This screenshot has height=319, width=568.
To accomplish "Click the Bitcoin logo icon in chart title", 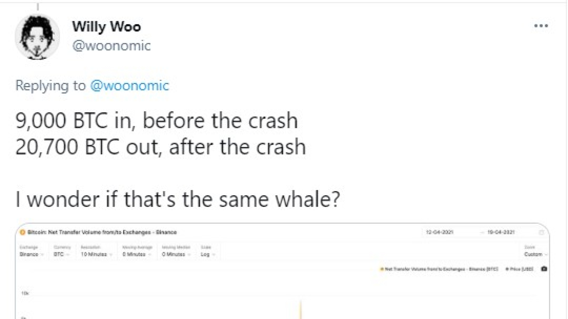I will [23, 232].
